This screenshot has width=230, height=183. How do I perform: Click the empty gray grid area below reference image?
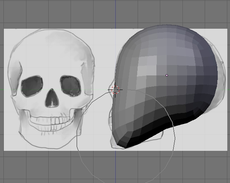[x=44, y=167]
